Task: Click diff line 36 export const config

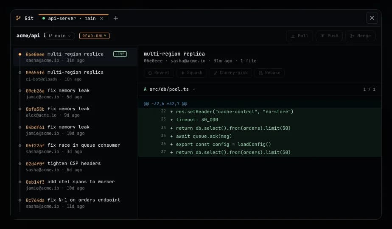Action: point(260,144)
